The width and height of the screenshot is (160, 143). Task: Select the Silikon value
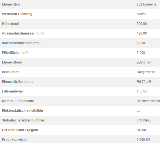point(142,14)
